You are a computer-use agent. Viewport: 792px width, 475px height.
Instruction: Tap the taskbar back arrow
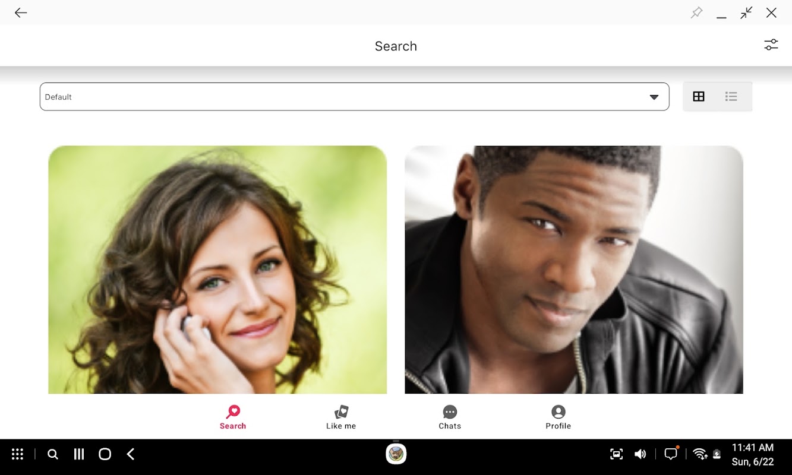click(x=131, y=454)
